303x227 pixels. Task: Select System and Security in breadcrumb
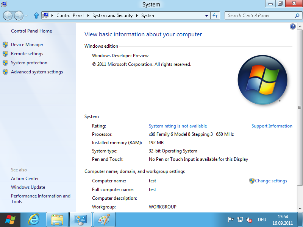pyautogui.click(x=112, y=16)
